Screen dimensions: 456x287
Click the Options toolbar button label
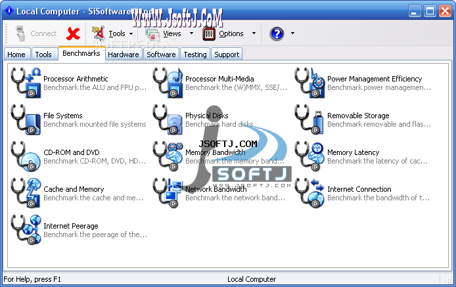[231, 33]
